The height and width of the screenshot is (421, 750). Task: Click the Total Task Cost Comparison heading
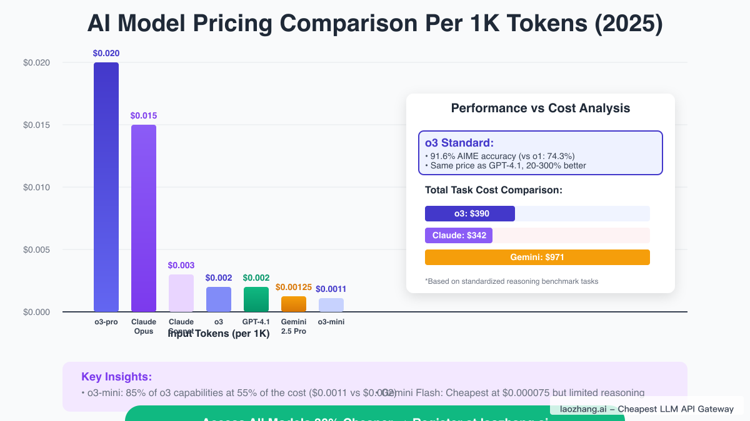[x=494, y=190]
